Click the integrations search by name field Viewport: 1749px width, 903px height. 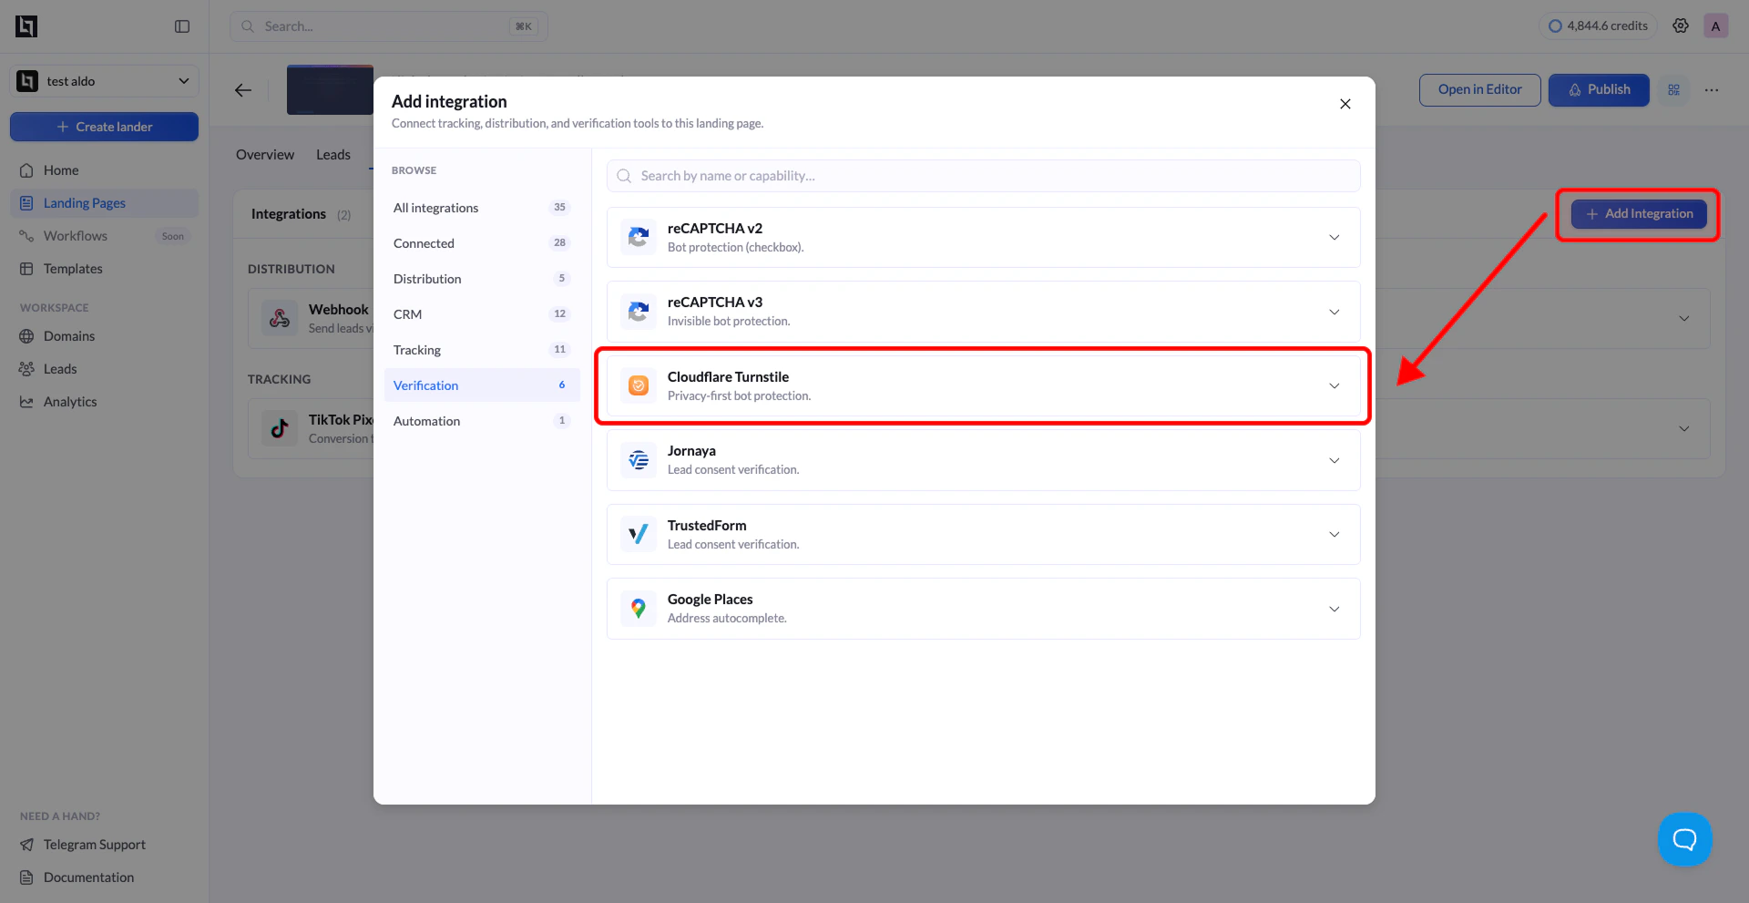pyautogui.click(x=984, y=176)
